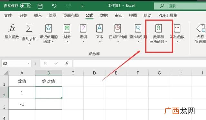This screenshot has height=120, width=206.
Task: Open the 逻辑 (Logical) functions icon
Action: [83, 28]
